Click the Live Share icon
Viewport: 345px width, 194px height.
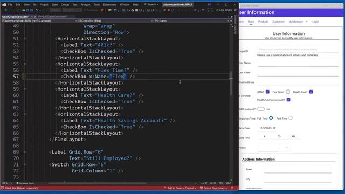pos(224,10)
